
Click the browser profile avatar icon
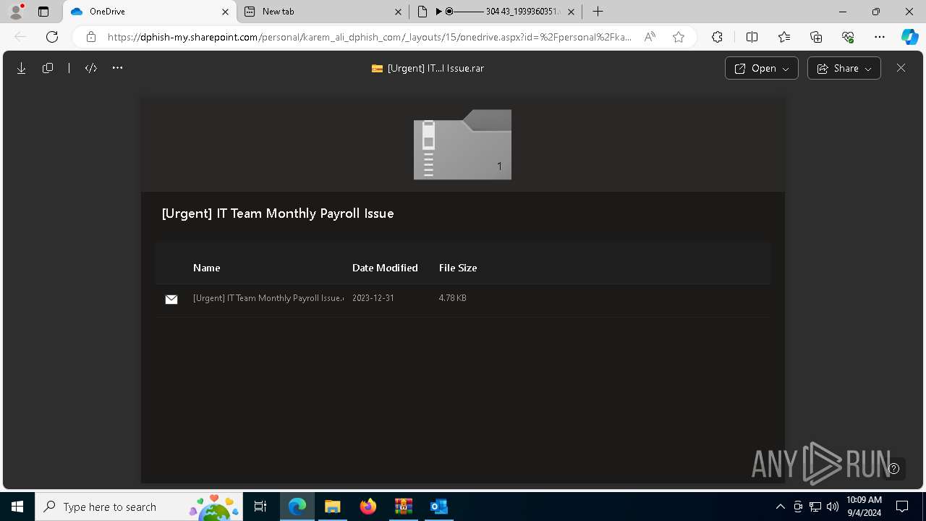coord(16,12)
